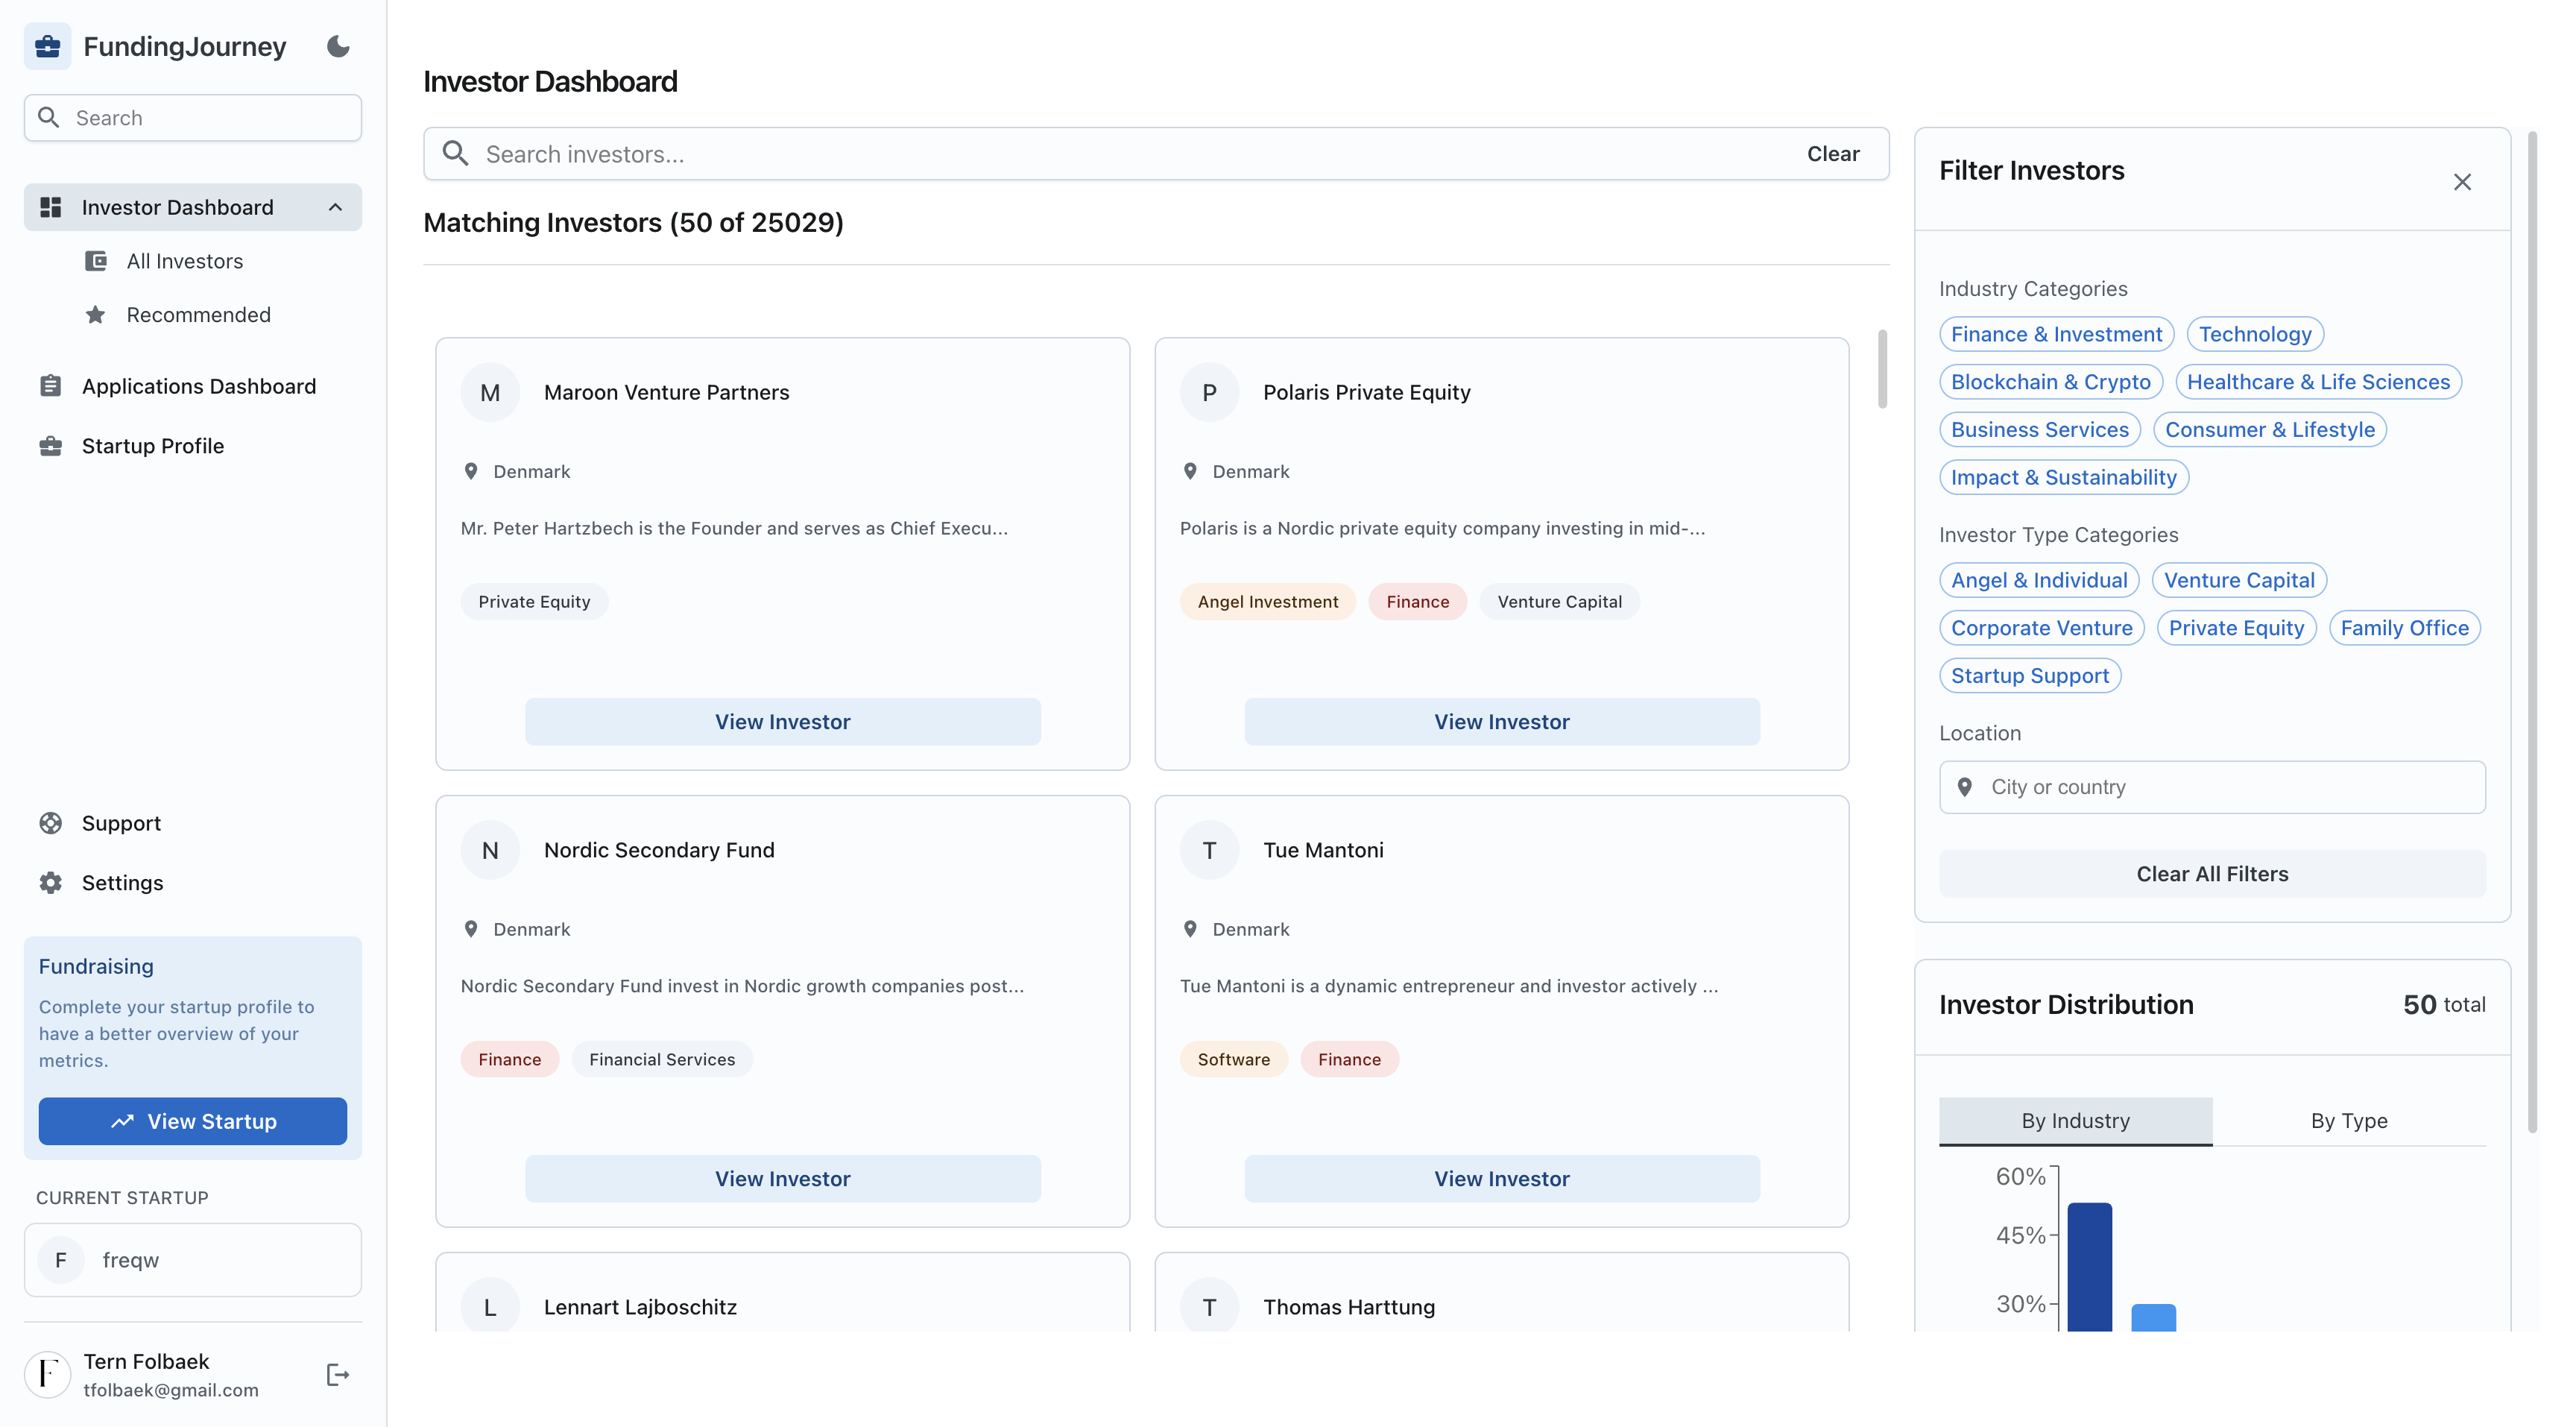Toggle dark mode moon icon

338,46
